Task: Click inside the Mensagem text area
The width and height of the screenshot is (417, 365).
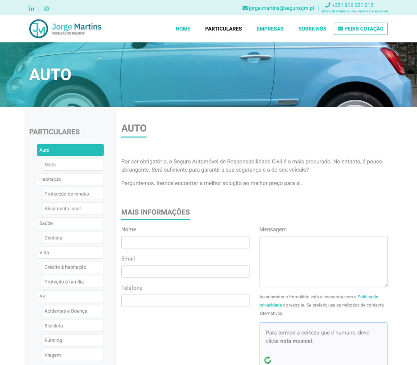Action: pyautogui.click(x=324, y=262)
